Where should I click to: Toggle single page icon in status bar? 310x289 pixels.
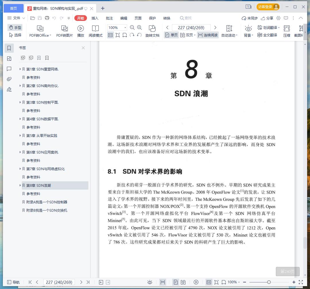tap(176, 282)
